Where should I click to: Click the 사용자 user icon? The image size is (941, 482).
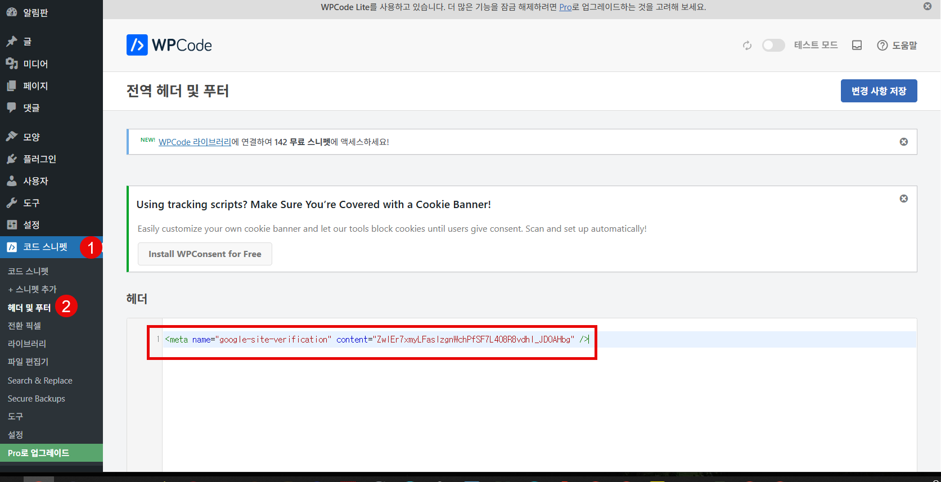tap(12, 181)
